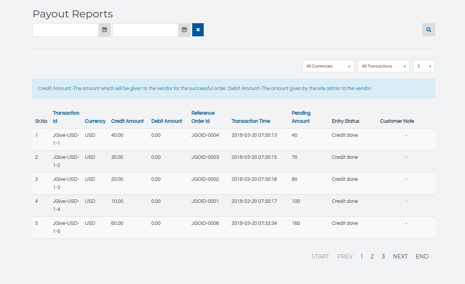
Task: Click pending amount 90
Action: [x=295, y=179]
